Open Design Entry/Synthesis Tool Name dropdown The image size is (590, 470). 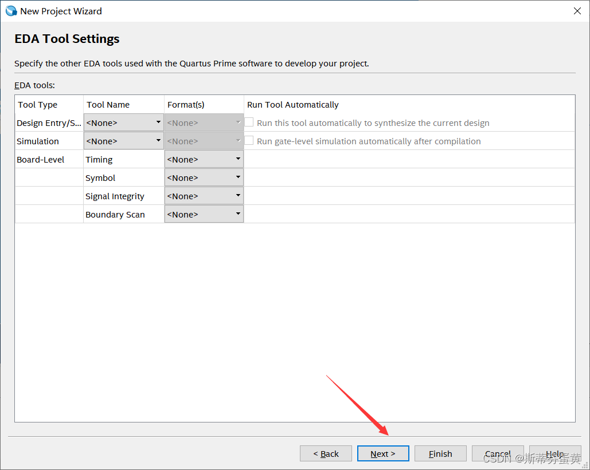pyautogui.click(x=123, y=123)
